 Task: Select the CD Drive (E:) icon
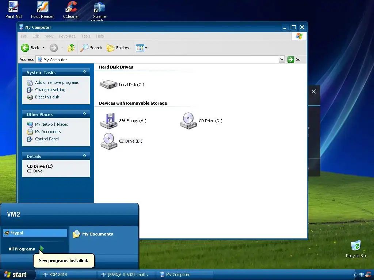[x=121, y=141]
